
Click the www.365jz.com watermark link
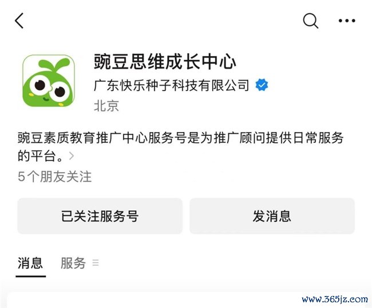(335, 299)
